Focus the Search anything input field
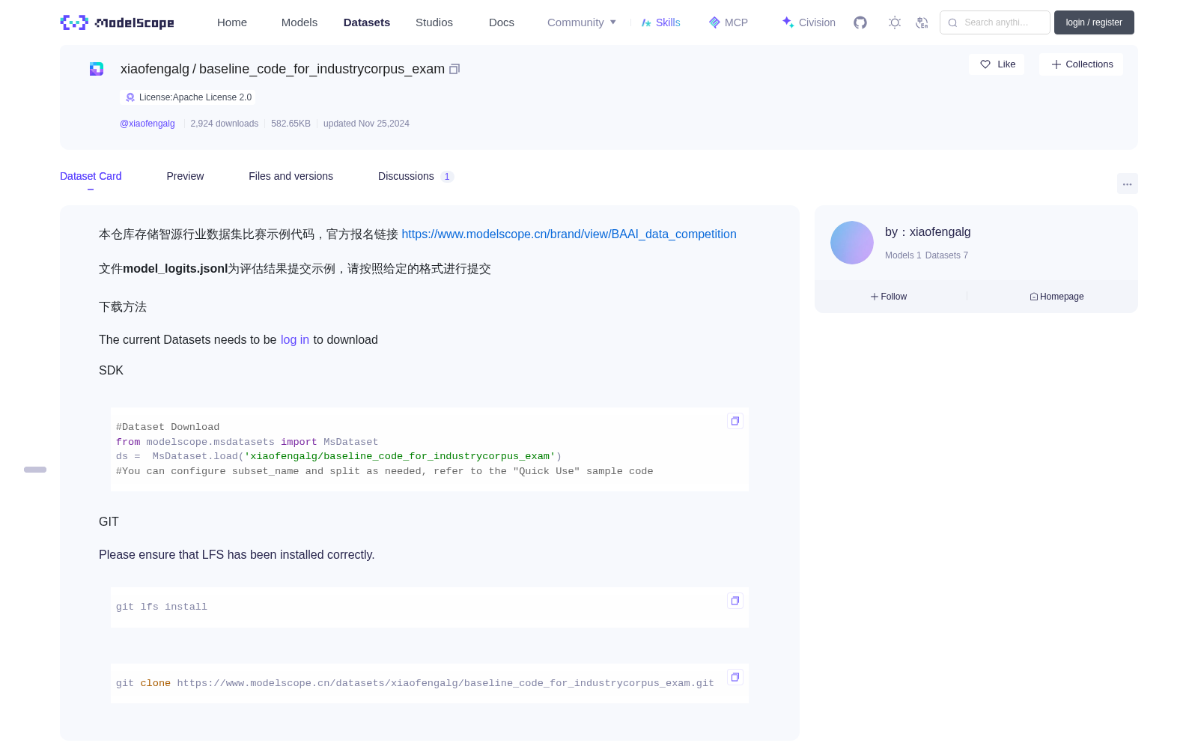 [x=995, y=22]
